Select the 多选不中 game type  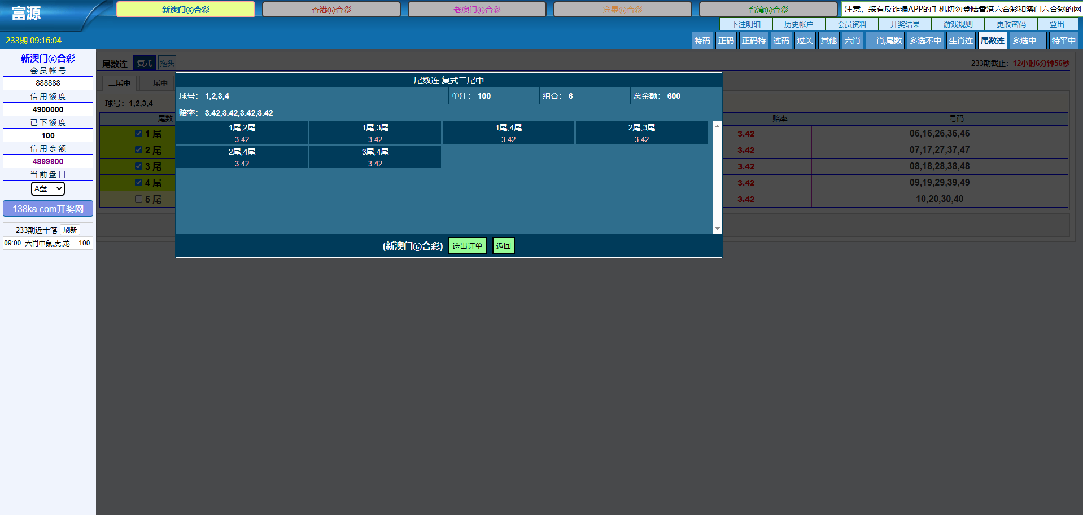click(925, 41)
